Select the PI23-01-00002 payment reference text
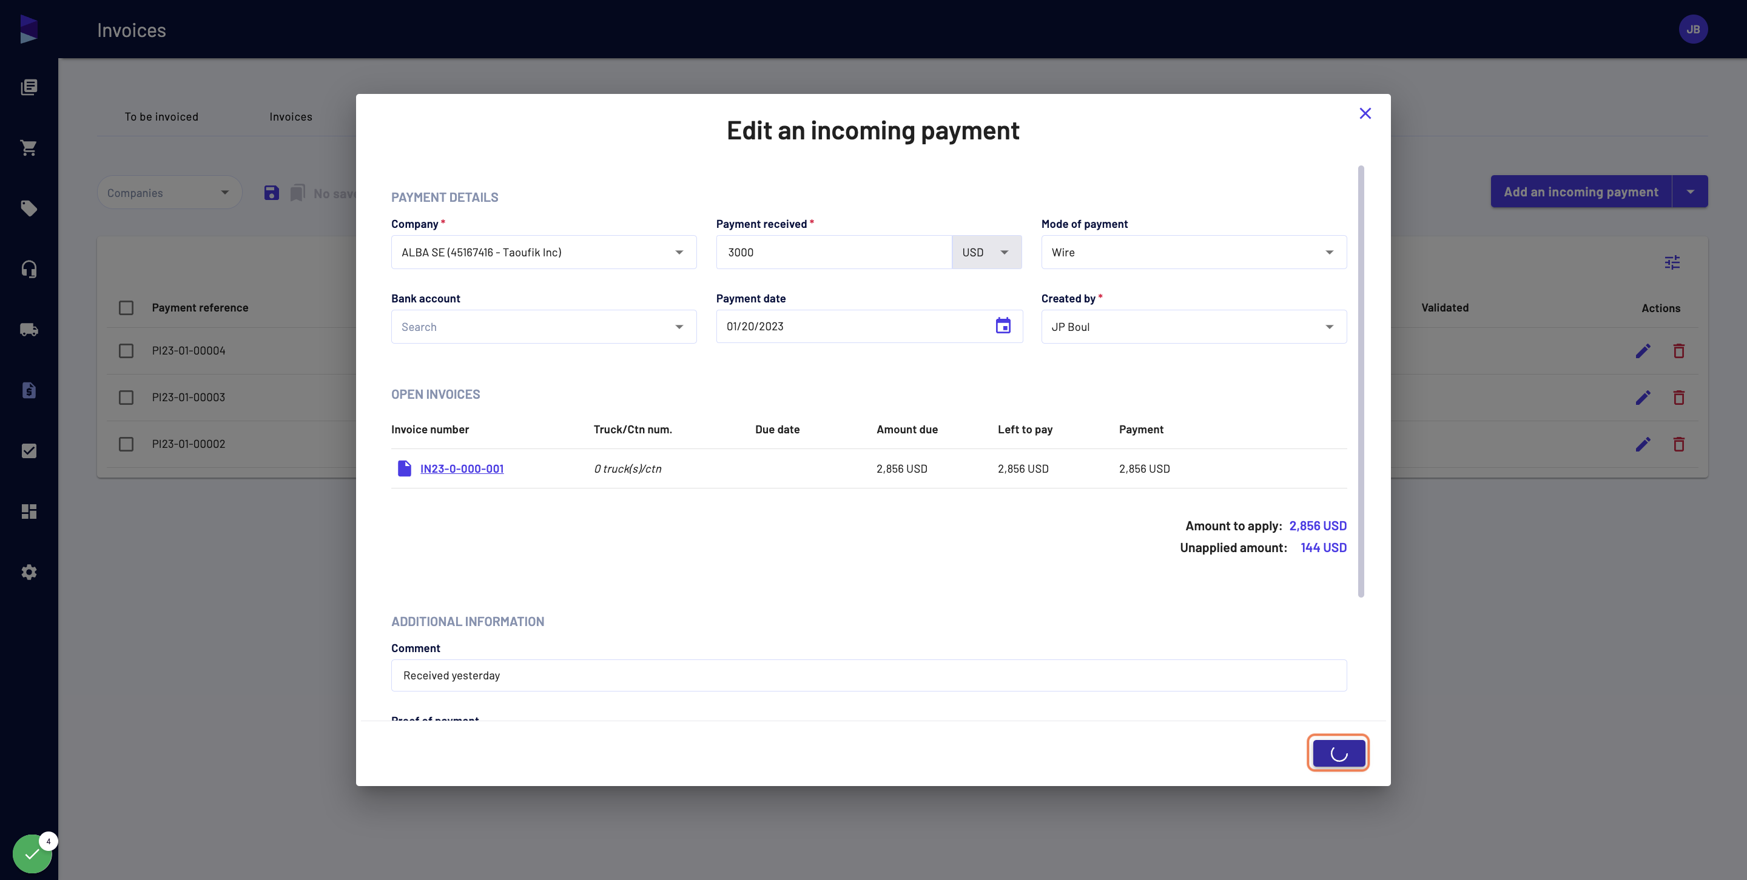The width and height of the screenshot is (1747, 880). tap(189, 444)
